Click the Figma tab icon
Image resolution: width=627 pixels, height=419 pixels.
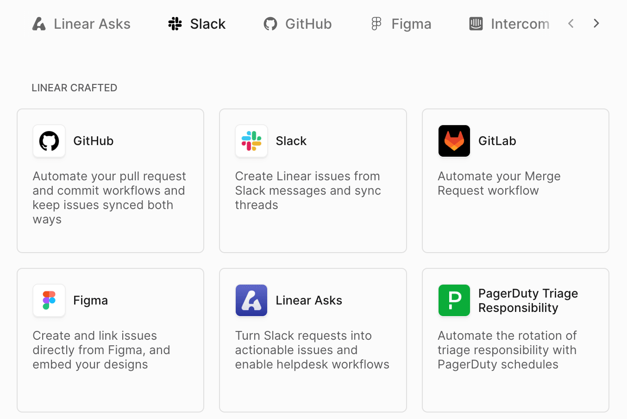(376, 24)
